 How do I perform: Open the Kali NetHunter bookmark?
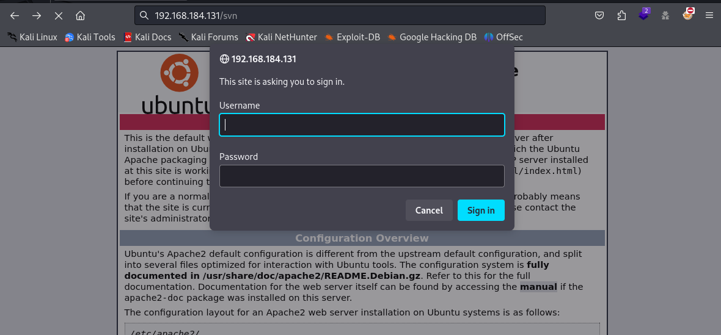(x=281, y=37)
